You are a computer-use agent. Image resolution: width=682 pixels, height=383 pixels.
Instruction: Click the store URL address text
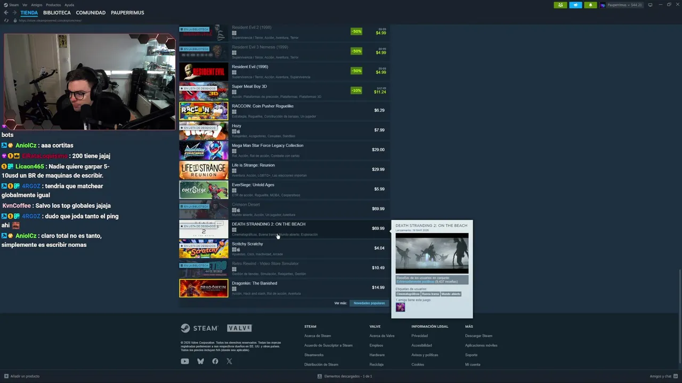click(50, 20)
